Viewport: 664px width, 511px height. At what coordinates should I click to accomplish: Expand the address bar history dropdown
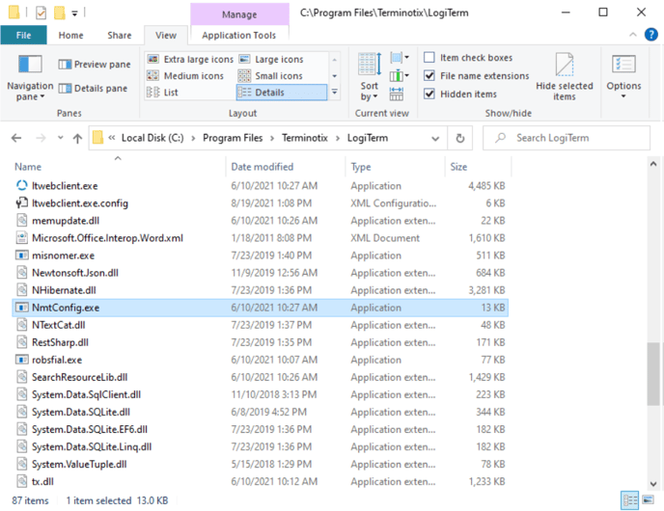tap(435, 138)
